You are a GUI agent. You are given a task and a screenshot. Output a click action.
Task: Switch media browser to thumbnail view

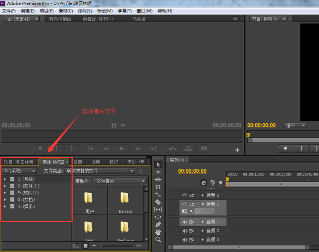(86, 246)
